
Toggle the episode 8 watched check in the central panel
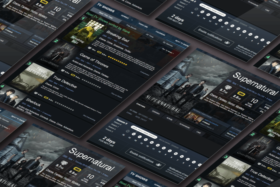tap(176, 153)
